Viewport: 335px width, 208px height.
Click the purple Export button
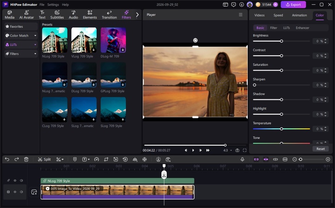click(x=293, y=5)
